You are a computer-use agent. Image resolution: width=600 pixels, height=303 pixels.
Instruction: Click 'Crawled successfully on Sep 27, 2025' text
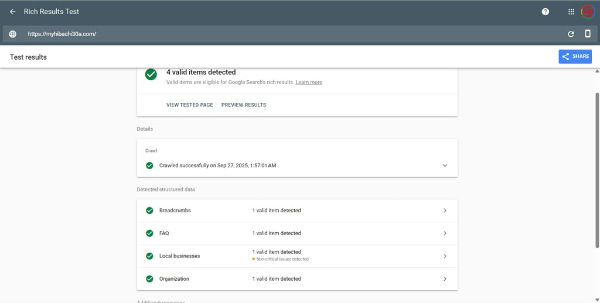(x=217, y=166)
